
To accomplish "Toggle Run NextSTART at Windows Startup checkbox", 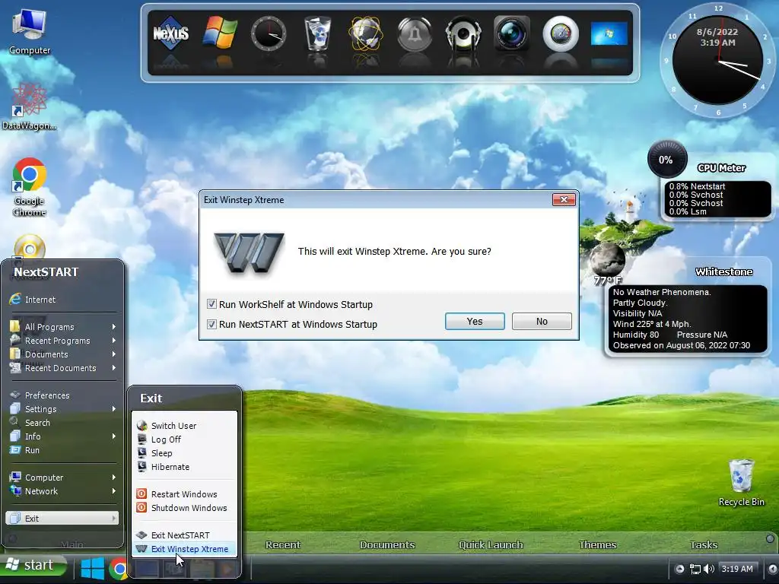I will tap(211, 324).
